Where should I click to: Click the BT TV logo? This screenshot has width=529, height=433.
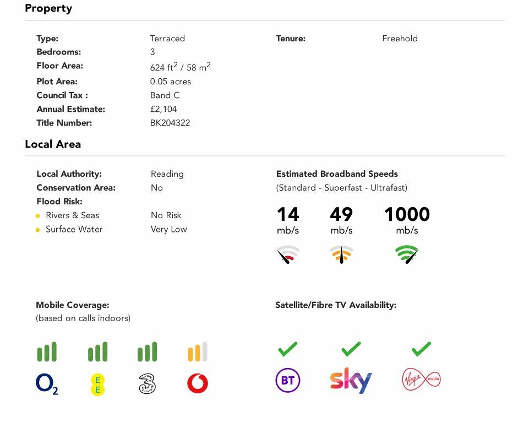point(287,381)
